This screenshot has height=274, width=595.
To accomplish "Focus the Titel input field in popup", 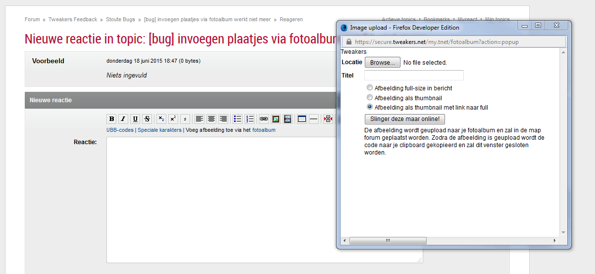I will (x=414, y=76).
